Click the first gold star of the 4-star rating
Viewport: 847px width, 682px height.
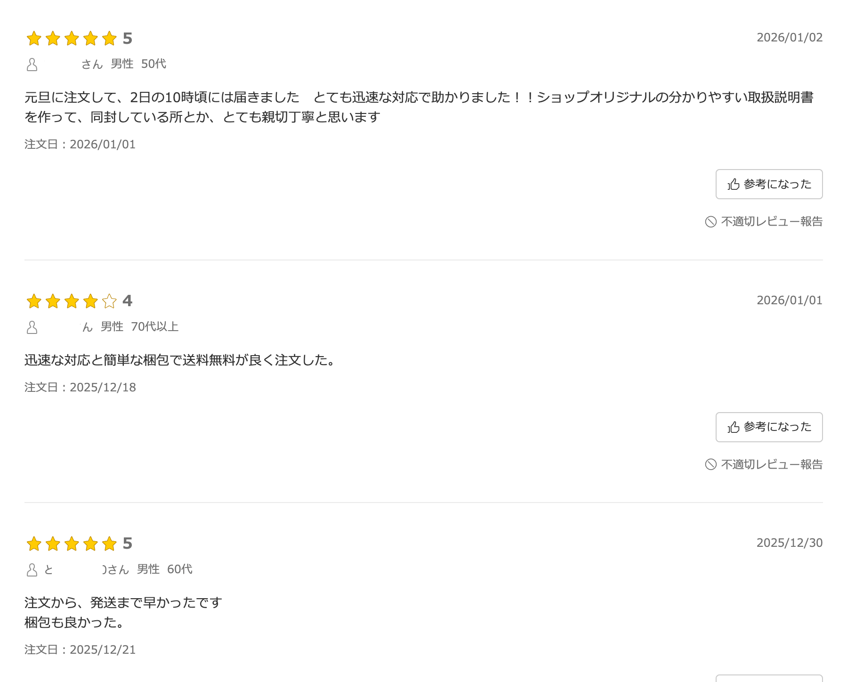34,301
